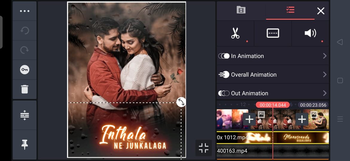This screenshot has height=161, width=350.
Task: Switch to the red checklist options tab
Action: click(x=290, y=10)
